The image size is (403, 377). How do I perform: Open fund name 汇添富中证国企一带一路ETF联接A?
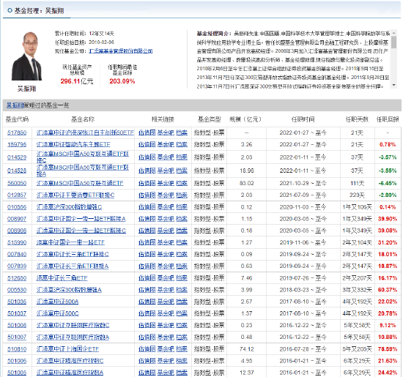tap(81, 219)
